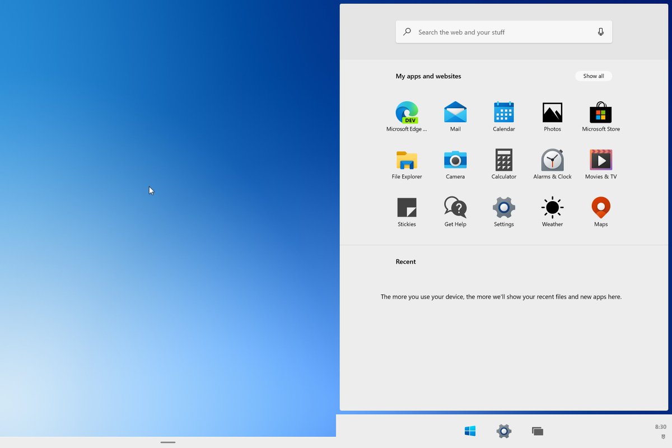672x448 pixels.
Task: Click the Start button on the taskbar
Action: 470,431
